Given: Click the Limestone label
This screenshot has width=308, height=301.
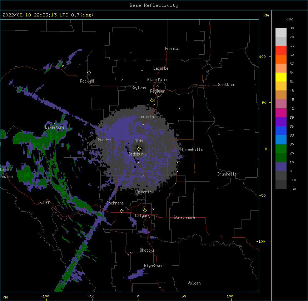Looking at the screenshot, I should pos(55,127).
